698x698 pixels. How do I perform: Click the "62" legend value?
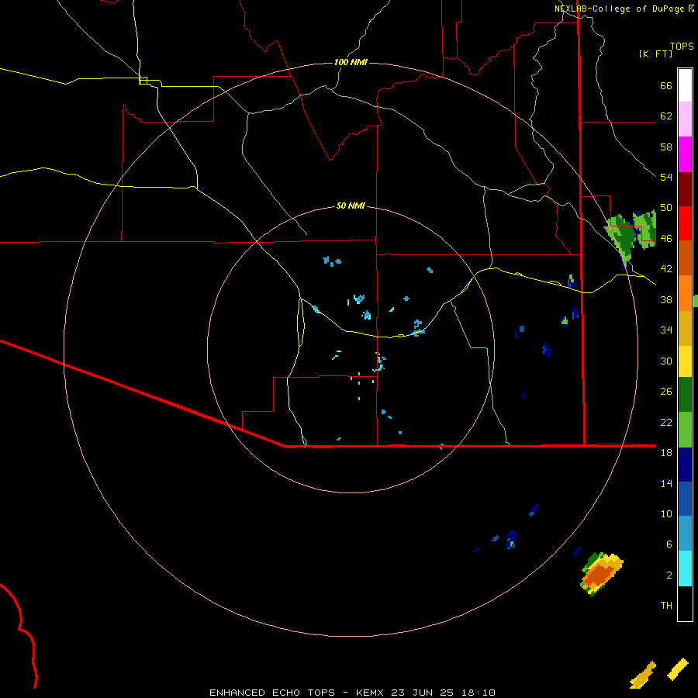[x=666, y=116]
